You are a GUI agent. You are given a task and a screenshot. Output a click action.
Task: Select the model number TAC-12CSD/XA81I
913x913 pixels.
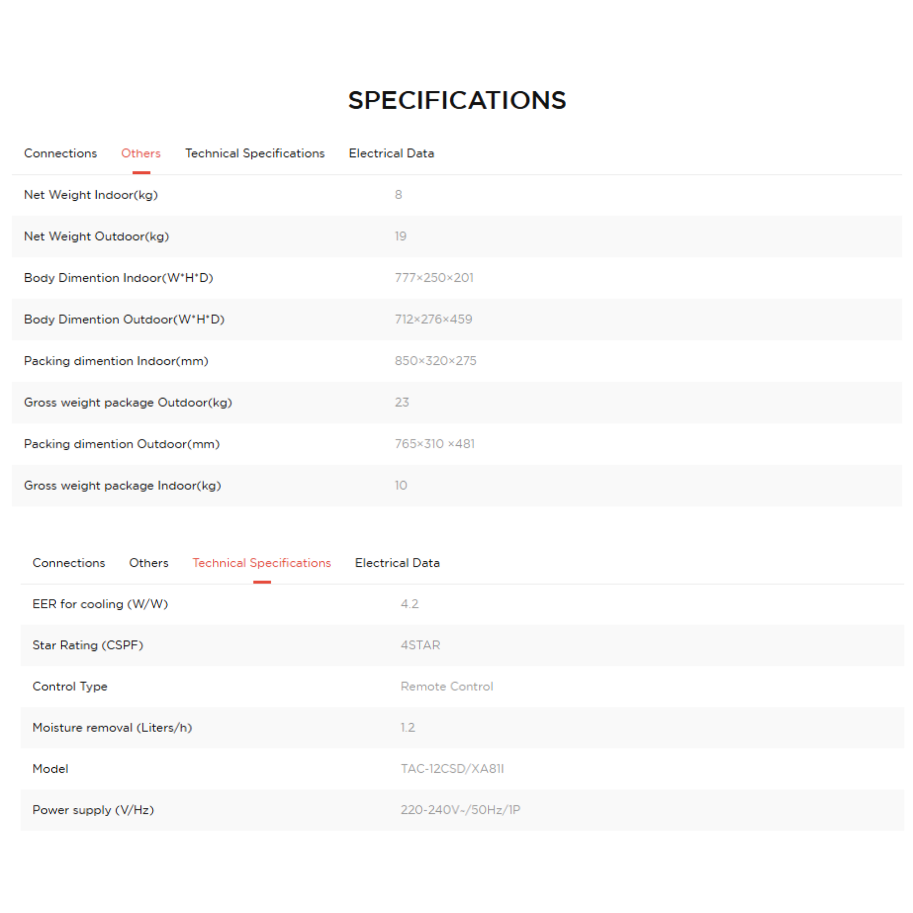pos(452,769)
